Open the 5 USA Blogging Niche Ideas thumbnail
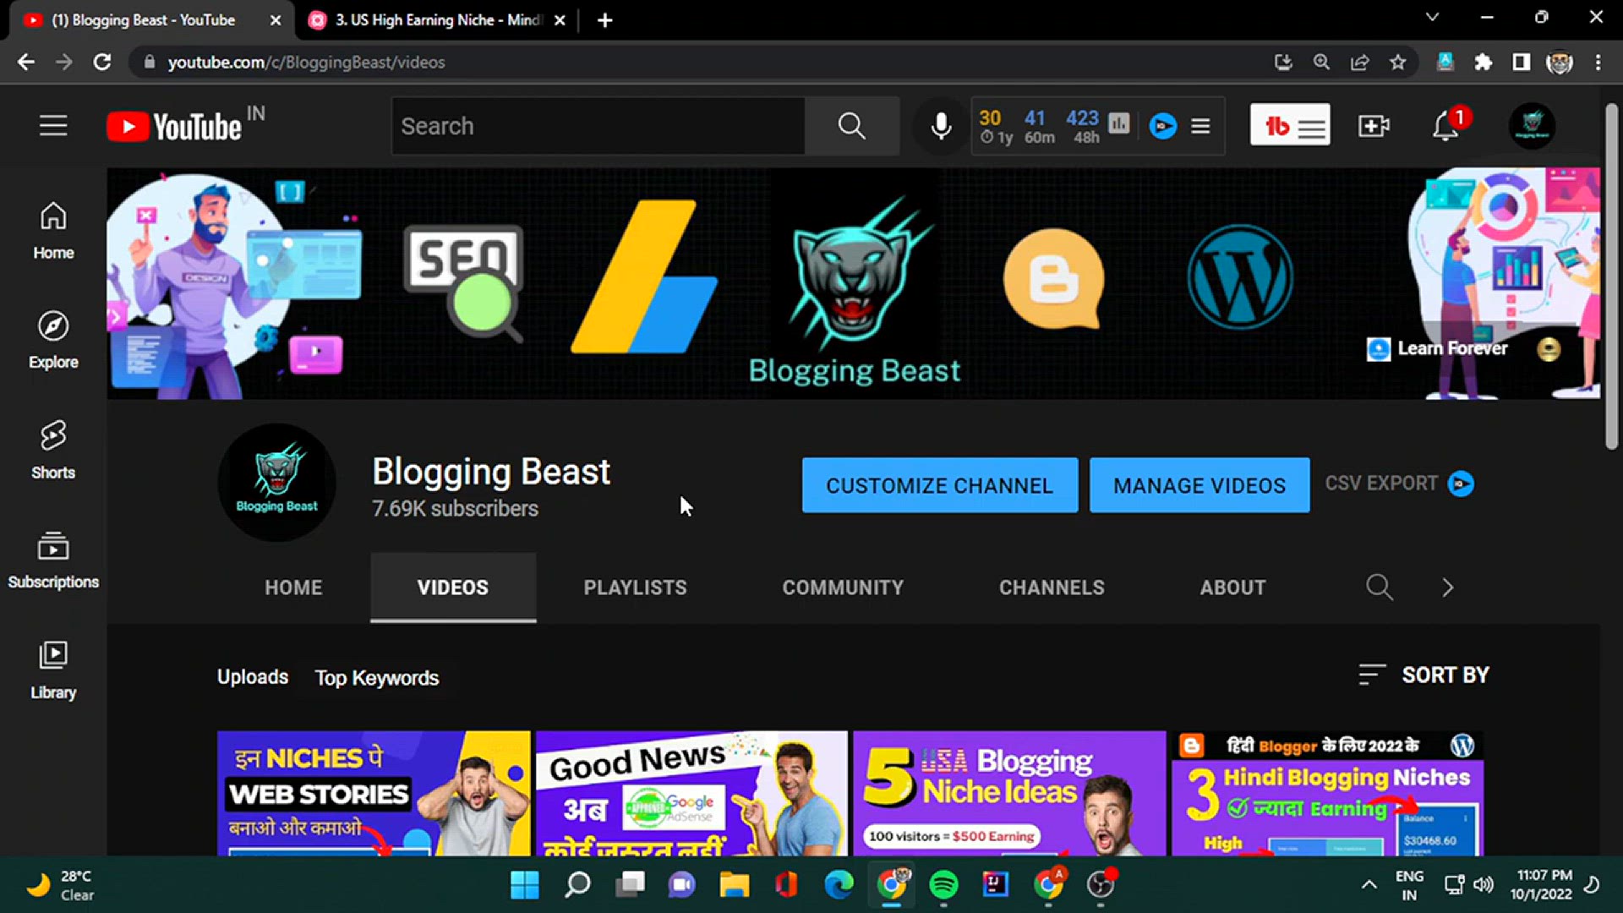Viewport: 1623px width, 913px height. (1009, 793)
